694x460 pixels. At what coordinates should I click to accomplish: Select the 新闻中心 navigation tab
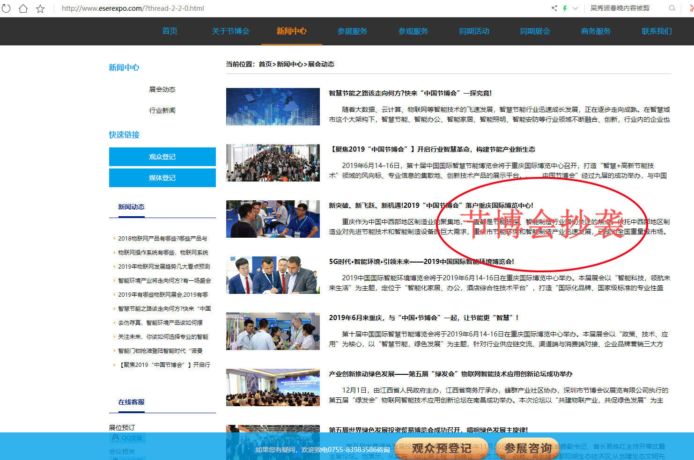292,31
